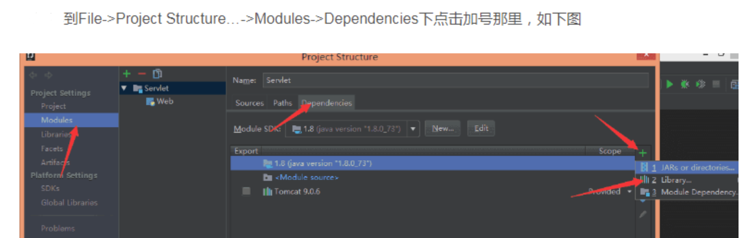The height and width of the screenshot is (238, 741).
Task: Click the green plus to add dependency
Action: coord(642,152)
